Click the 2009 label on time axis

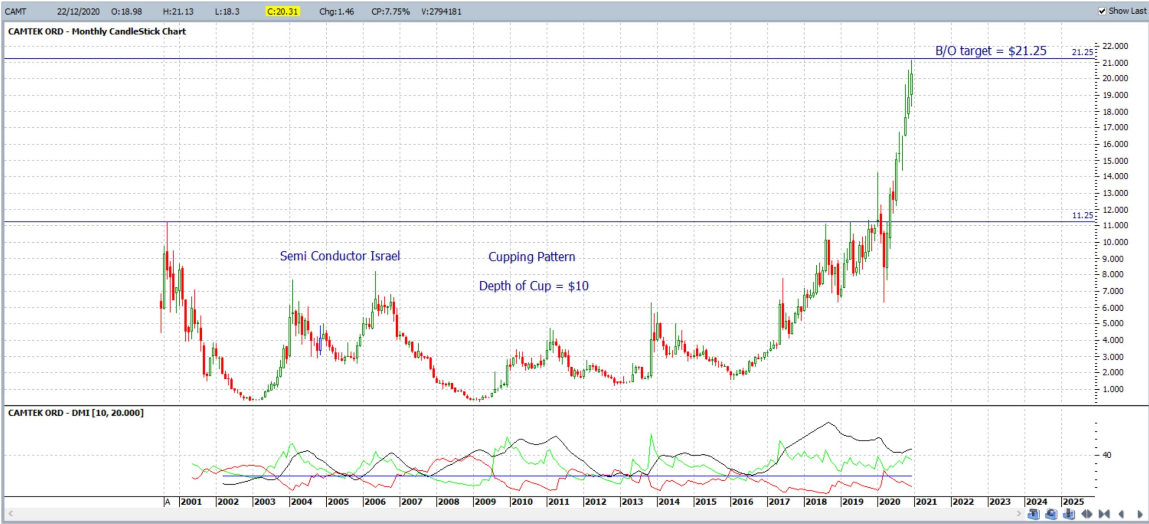tap(485, 501)
